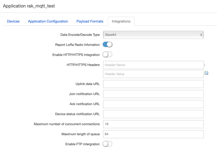Screen dimensions: 217x152
Task: Click the HTTP/HTTPS Headers label text
Action: coord(83,65)
